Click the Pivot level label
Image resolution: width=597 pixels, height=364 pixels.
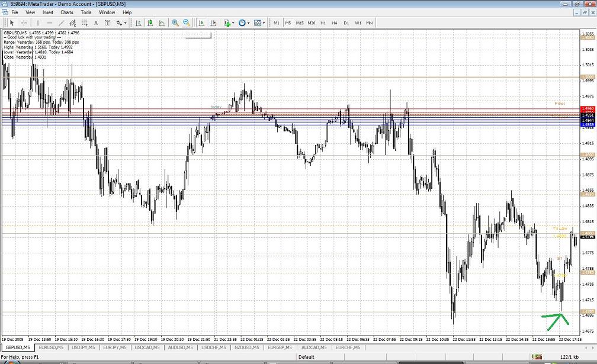click(560, 104)
